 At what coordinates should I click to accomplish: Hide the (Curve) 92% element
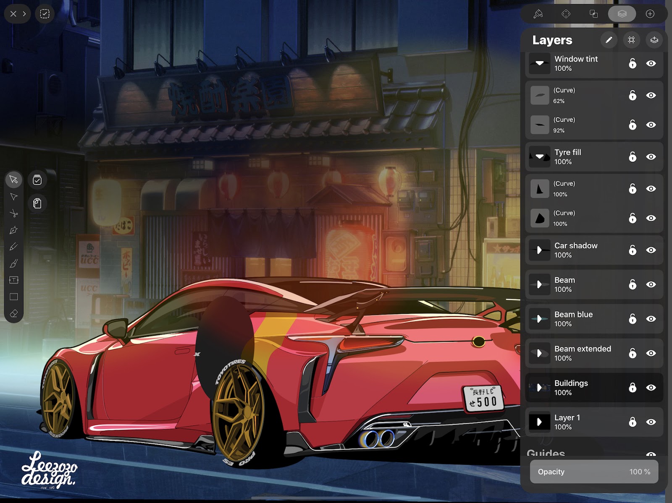pyautogui.click(x=651, y=125)
